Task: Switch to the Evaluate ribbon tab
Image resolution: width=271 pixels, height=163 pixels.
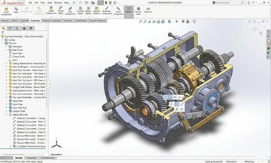Action: tap(25, 21)
